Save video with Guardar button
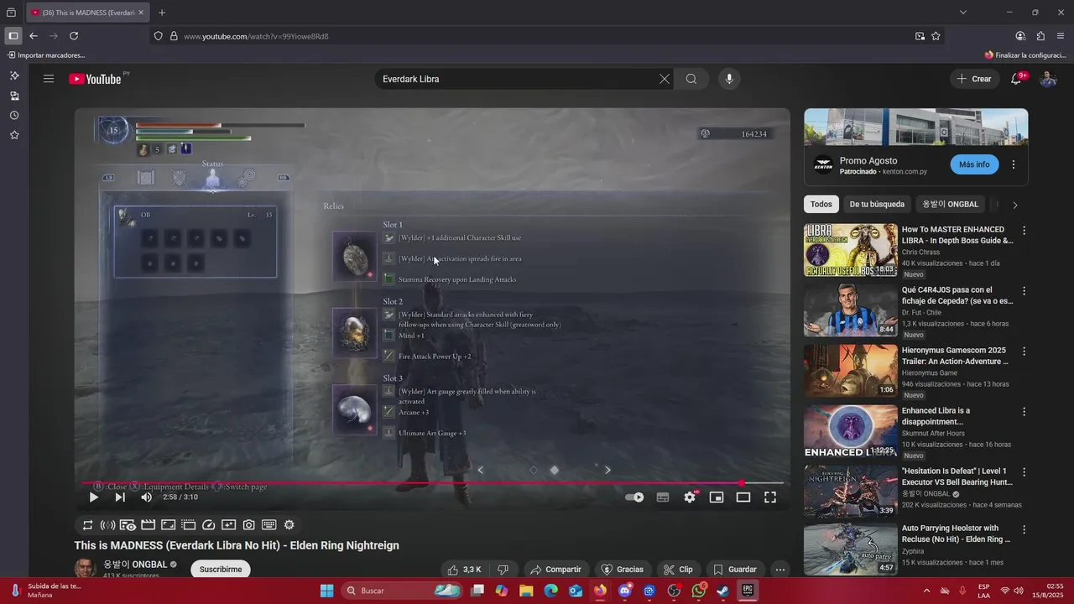1074x604 pixels. (734, 570)
